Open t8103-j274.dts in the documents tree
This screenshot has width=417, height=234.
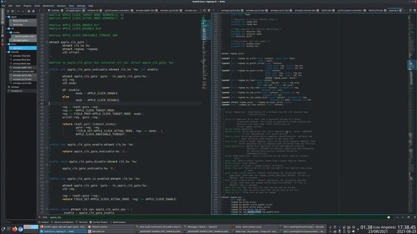(23, 21)
